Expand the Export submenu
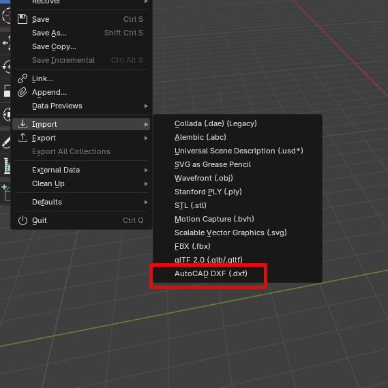 (x=81, y=138)
